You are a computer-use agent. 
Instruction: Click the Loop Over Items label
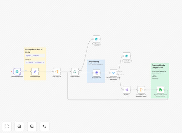(75, 77)
